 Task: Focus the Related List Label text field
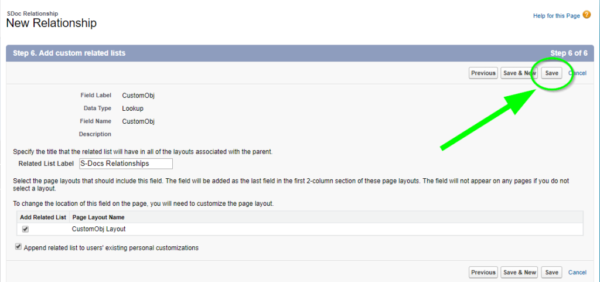pos(125,164)
